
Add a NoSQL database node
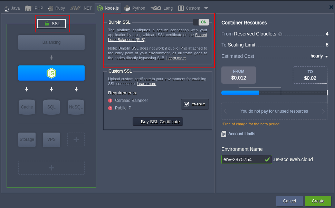point(76,107)
